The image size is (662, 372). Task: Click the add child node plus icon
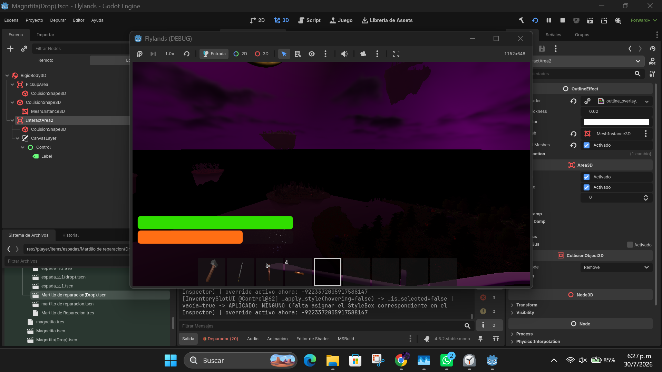click(x=10, y=49)
